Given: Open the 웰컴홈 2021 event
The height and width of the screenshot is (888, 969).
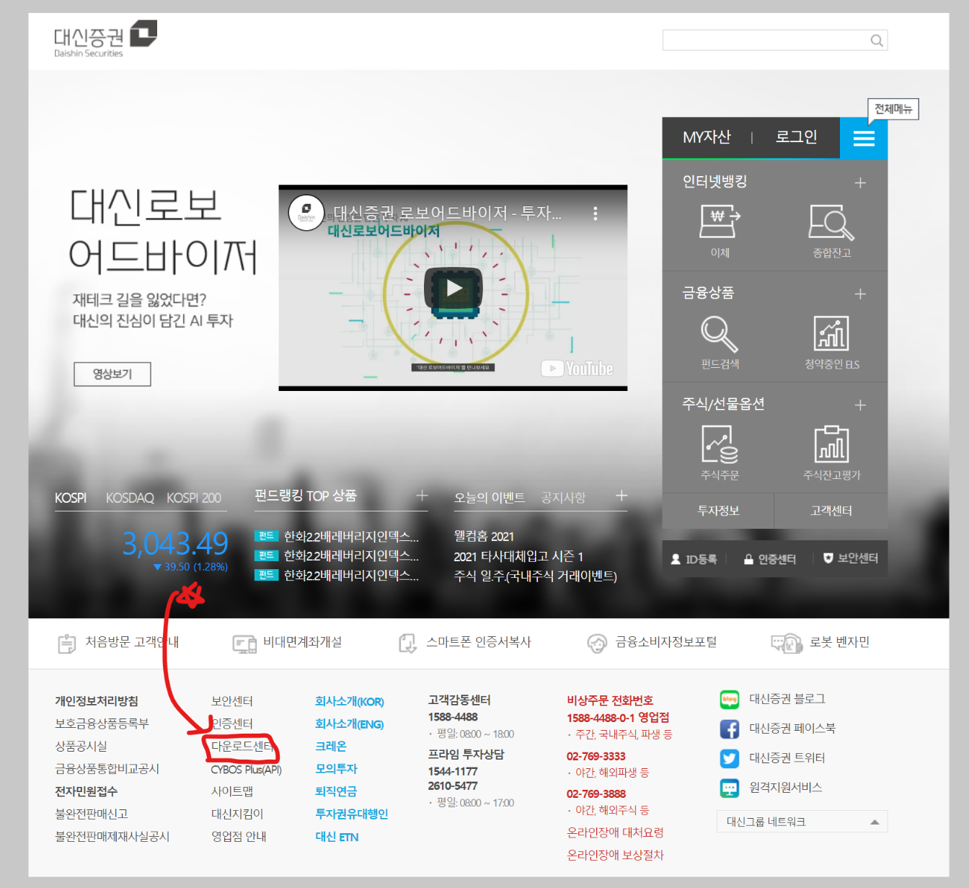Looking at the screenshot, I should 484,537.
